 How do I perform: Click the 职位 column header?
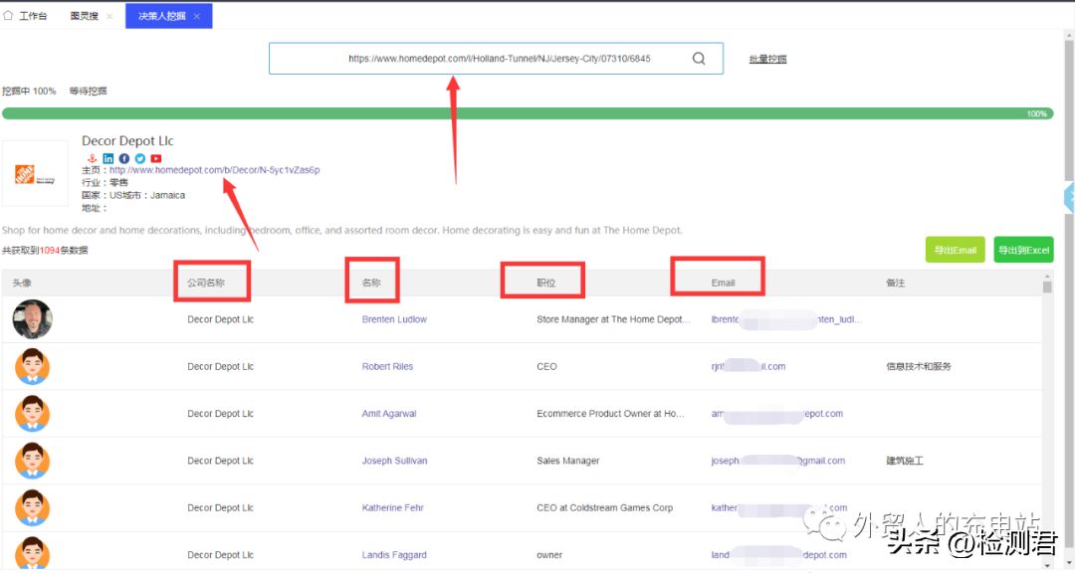tap(545, 284)
